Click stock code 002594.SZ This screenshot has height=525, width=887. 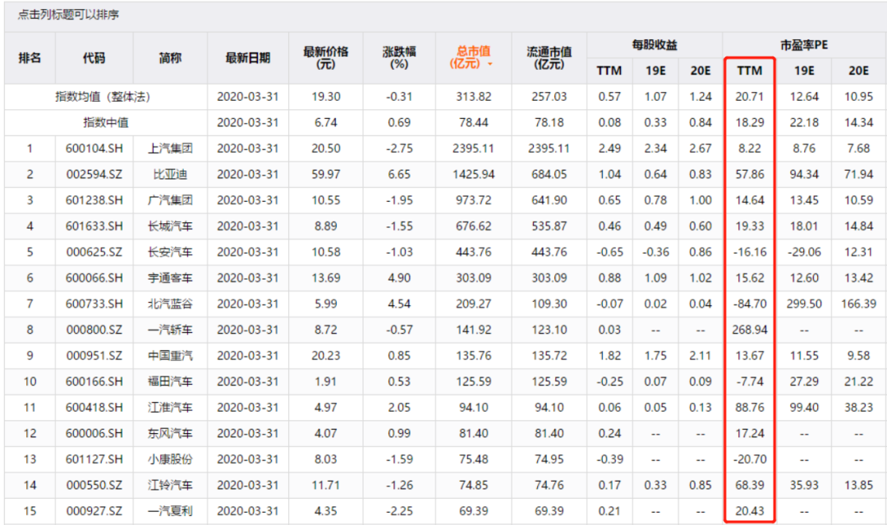point(94,175)
